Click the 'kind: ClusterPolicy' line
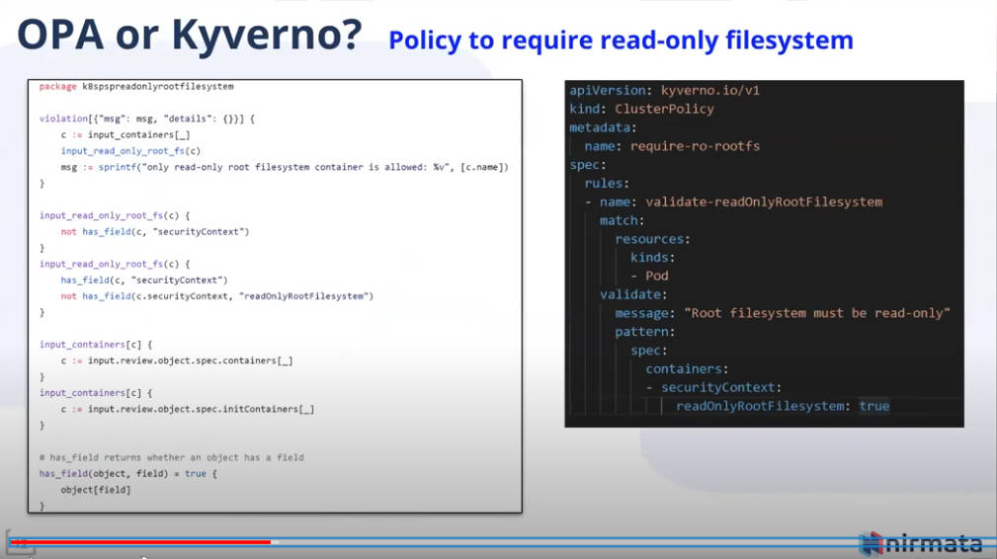997x559 pixels. coord(641,109)
